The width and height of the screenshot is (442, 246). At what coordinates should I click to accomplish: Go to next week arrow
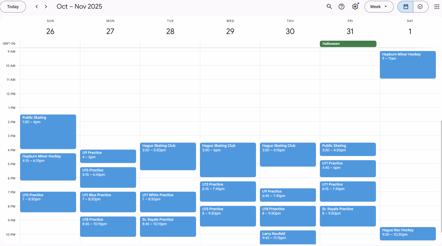pos(46,7)
